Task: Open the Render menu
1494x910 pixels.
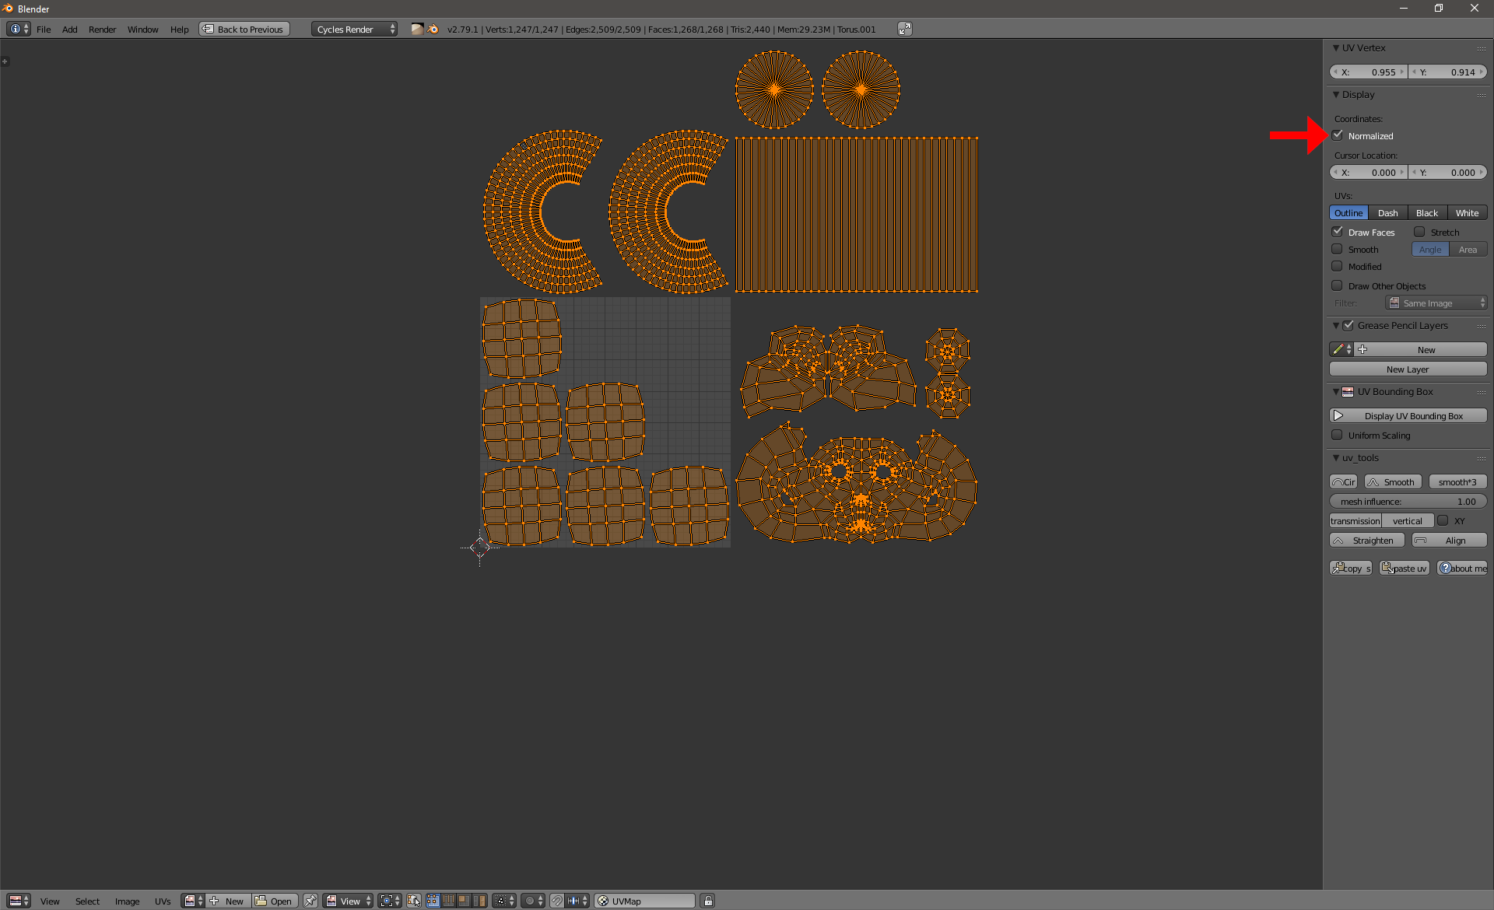Action: [x=102, y=30]
